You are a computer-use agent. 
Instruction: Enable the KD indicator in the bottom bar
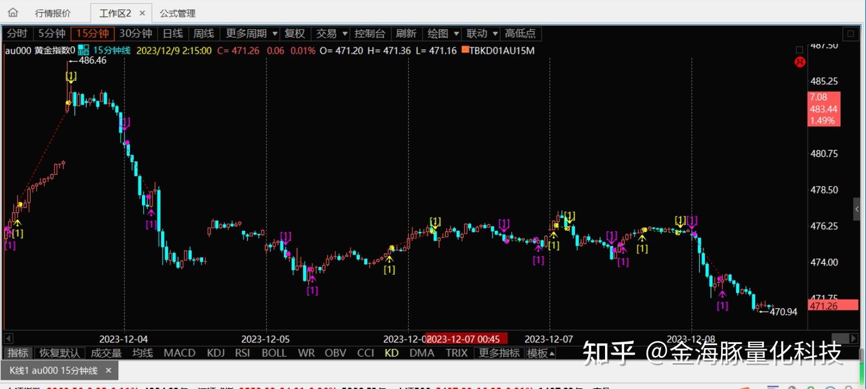pos(391,353)
